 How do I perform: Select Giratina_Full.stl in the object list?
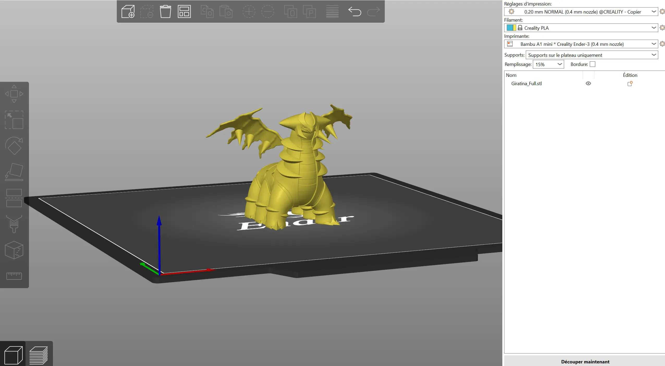coord(526,84)
